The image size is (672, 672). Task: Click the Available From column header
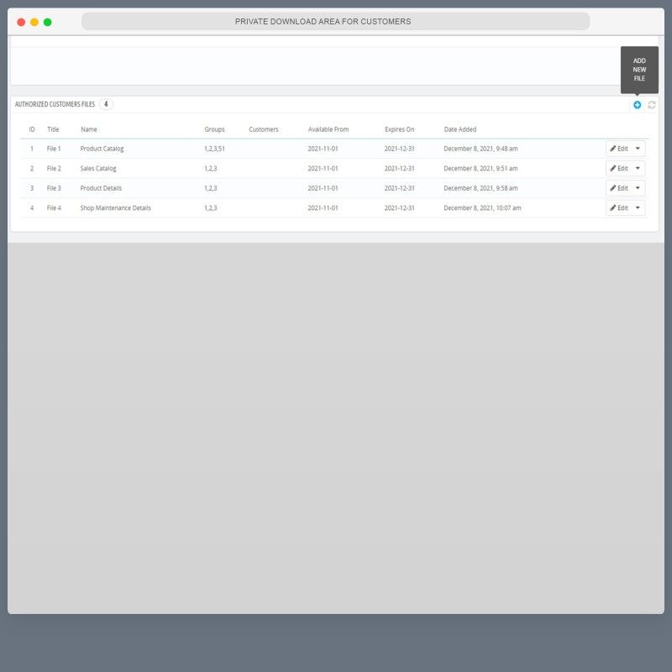click(328, 129)
